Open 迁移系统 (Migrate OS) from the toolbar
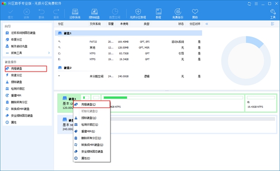 (x=75, y=13)
